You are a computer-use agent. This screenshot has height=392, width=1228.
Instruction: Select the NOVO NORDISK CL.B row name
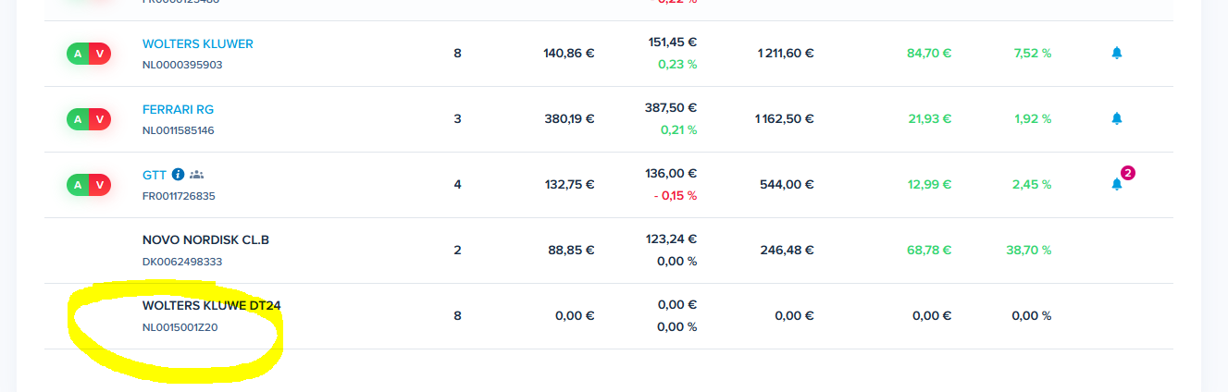(x=205, y=239)
